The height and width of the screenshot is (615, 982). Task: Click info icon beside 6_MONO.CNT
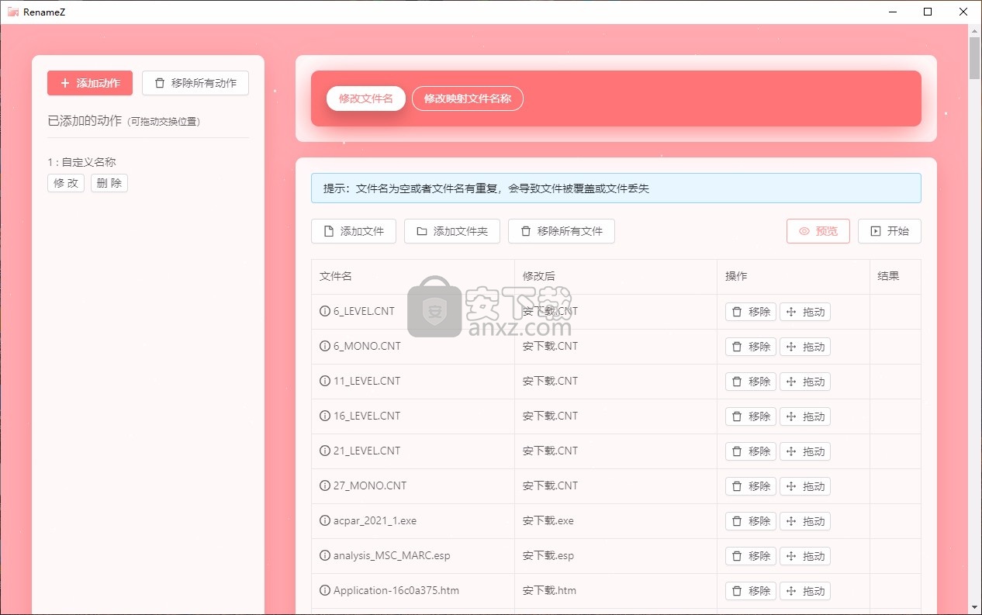(x=325, y=346)
